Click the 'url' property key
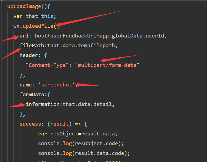The image size is (207, 162). 24,36
